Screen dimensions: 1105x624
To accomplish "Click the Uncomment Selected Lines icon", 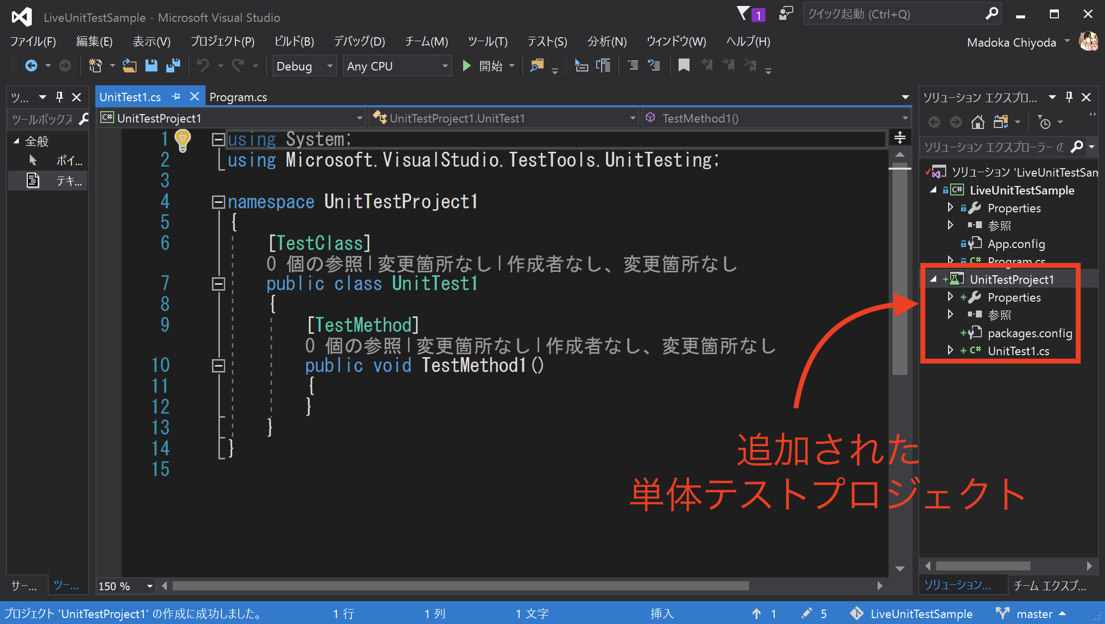I will point(654,65).
